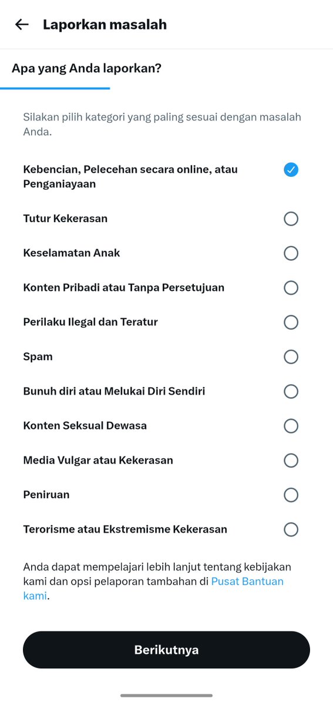Tap the back arrow icon
This screenshot has height=705, width=333.
(x=22, y=25)
